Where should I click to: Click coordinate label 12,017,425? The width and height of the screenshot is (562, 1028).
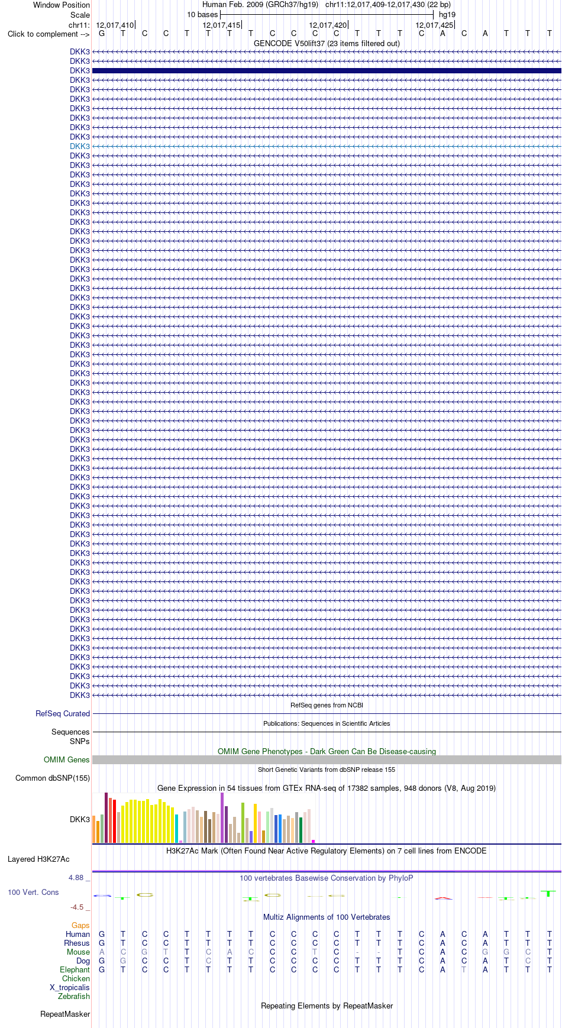pyautogui.click(x=434, y=25)
